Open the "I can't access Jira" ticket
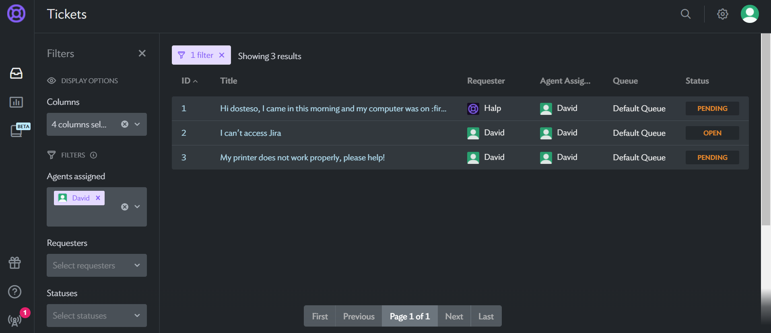Screen dimensions: 771x333 pos(250,133)
